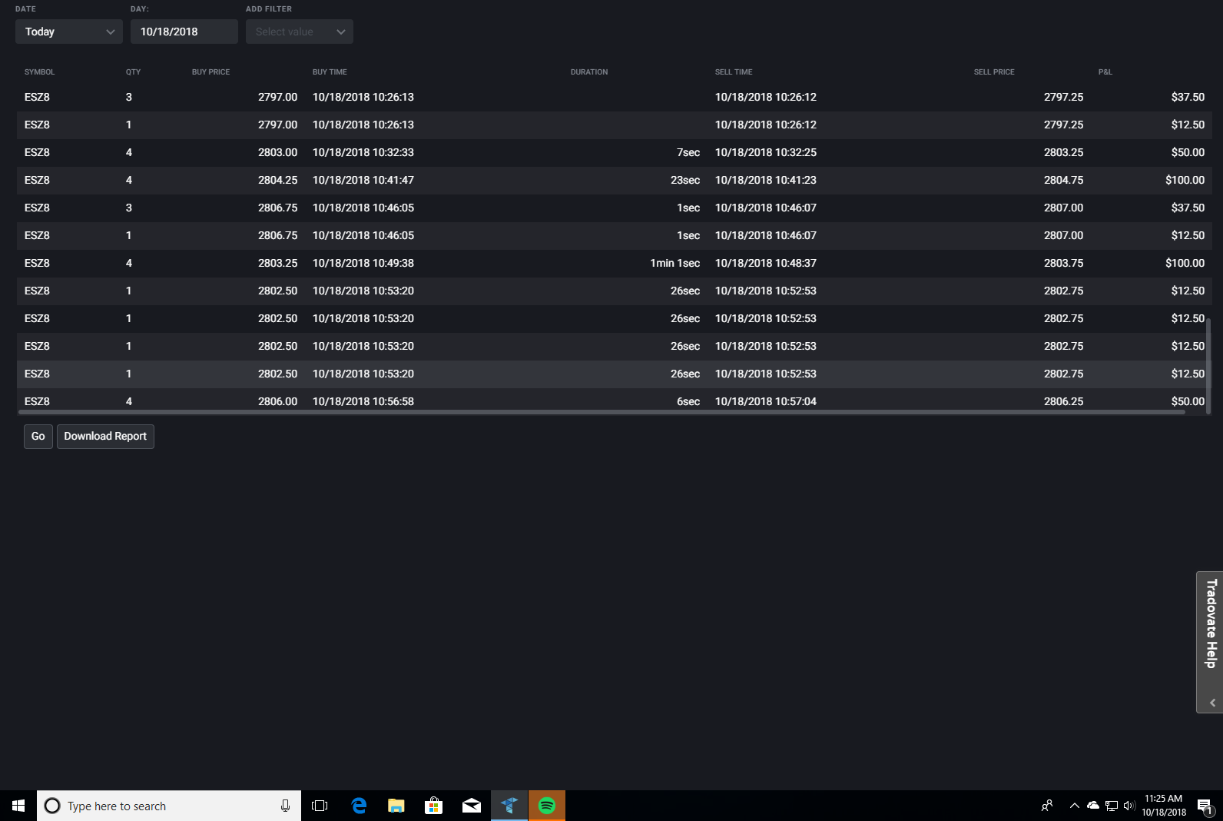Select the $100.00 P&L cell at 10:41:23
The height and width of the screenshot is (821, 1223).
click(1185, 180)
